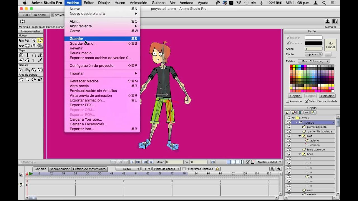This screenshot has height=201, width=358.
Task: Open the Animación menu
Action: pyautogui.click(x=138, y=3)
